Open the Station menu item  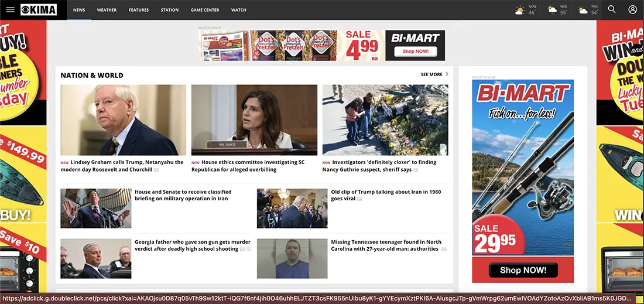[170, 10]
